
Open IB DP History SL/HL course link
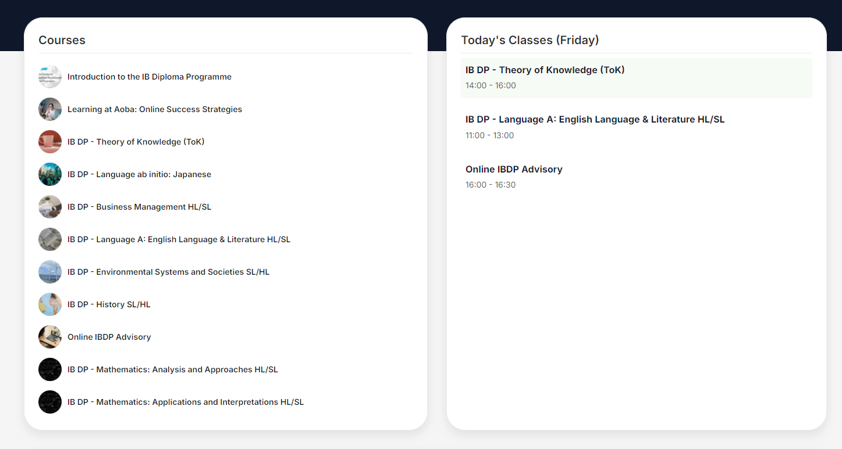109,304
